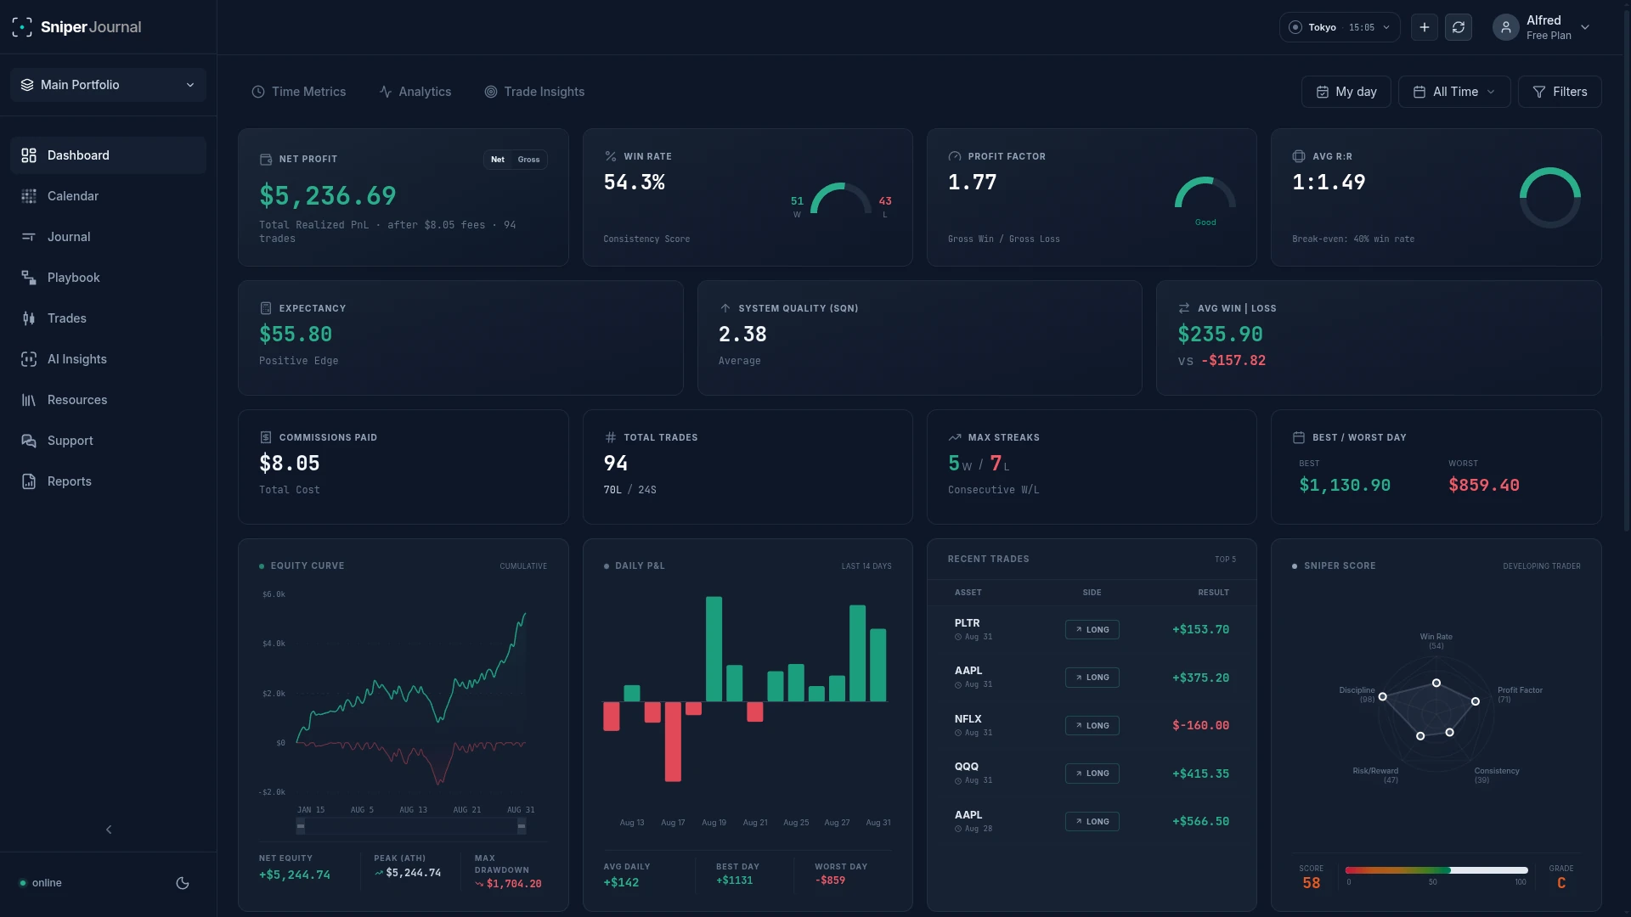Switch to the Analytics tab
This screenshot has width=1631, height=917.
(415, 92)
